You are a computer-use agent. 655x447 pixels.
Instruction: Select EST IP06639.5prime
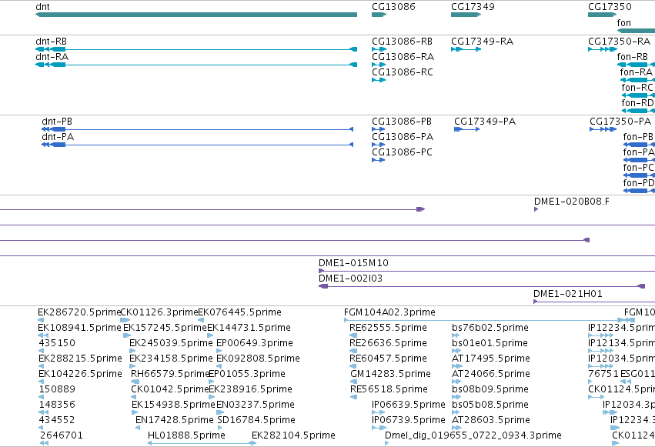(x=378, y=413)
